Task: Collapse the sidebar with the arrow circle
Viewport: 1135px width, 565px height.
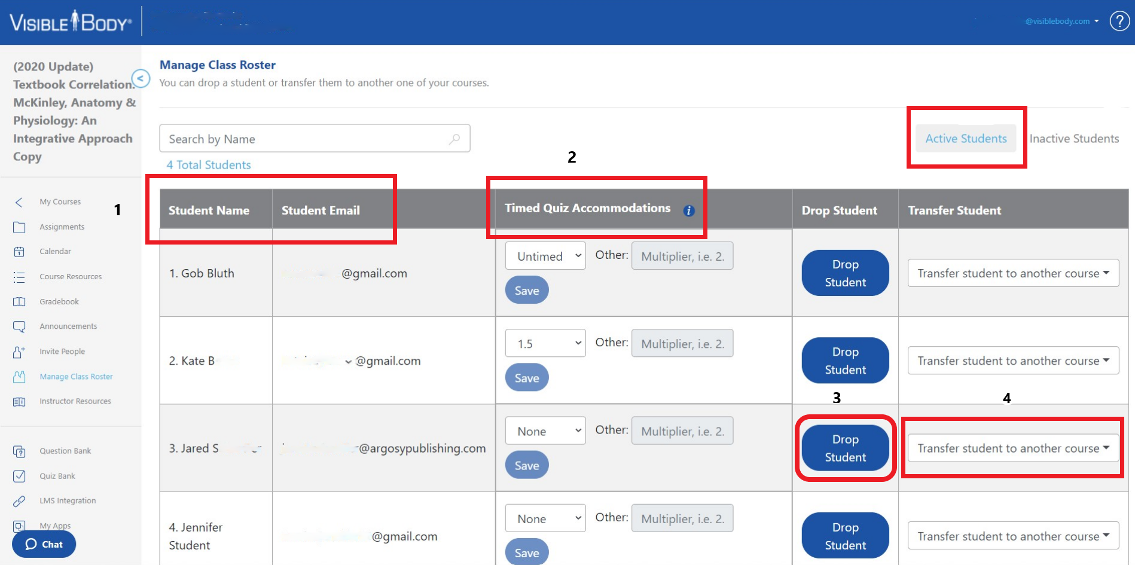Action: coord(141,78)
